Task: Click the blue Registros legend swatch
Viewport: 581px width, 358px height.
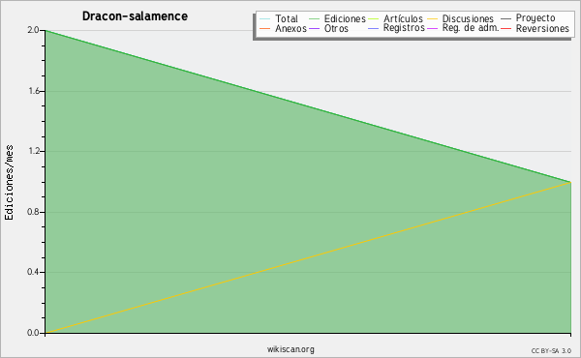Action: (x=373, y=28)
